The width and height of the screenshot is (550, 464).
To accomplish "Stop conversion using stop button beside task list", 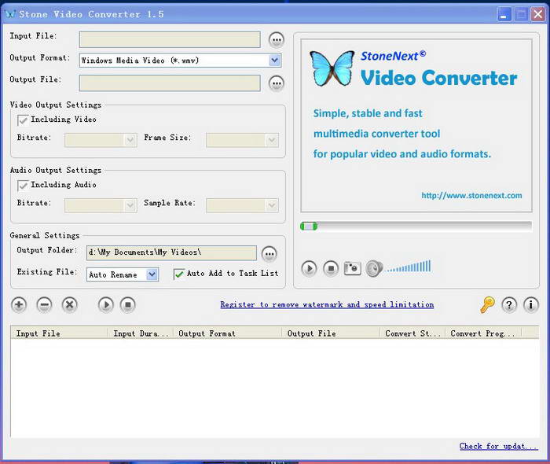I will [x=127, y=304].
